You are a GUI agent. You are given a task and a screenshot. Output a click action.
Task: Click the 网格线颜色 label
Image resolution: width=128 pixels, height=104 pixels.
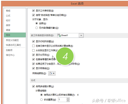39,73
